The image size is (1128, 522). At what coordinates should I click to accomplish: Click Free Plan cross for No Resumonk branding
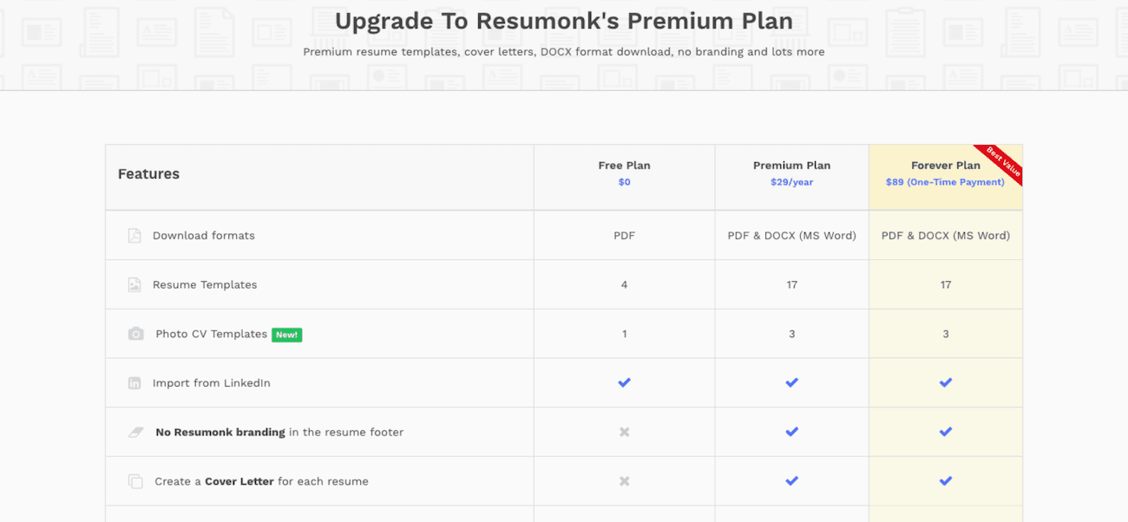[x=624, y=432]
